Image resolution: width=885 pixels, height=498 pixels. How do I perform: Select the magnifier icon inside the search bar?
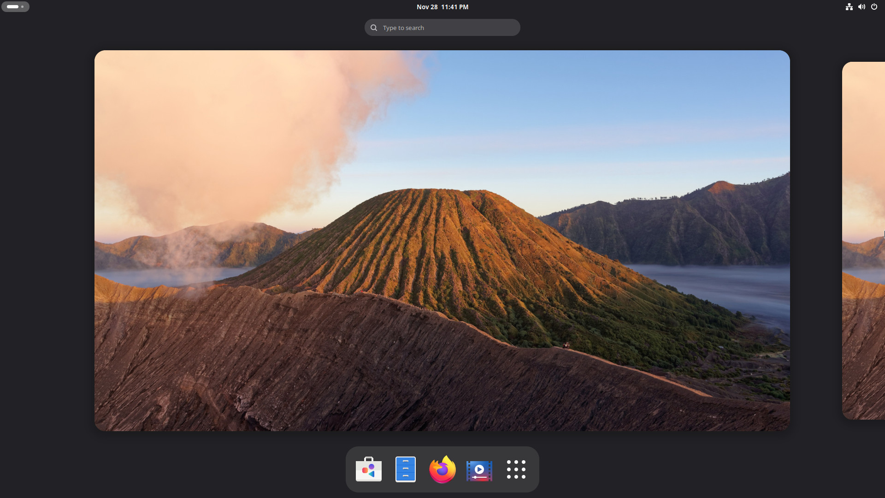click(374, 28)
